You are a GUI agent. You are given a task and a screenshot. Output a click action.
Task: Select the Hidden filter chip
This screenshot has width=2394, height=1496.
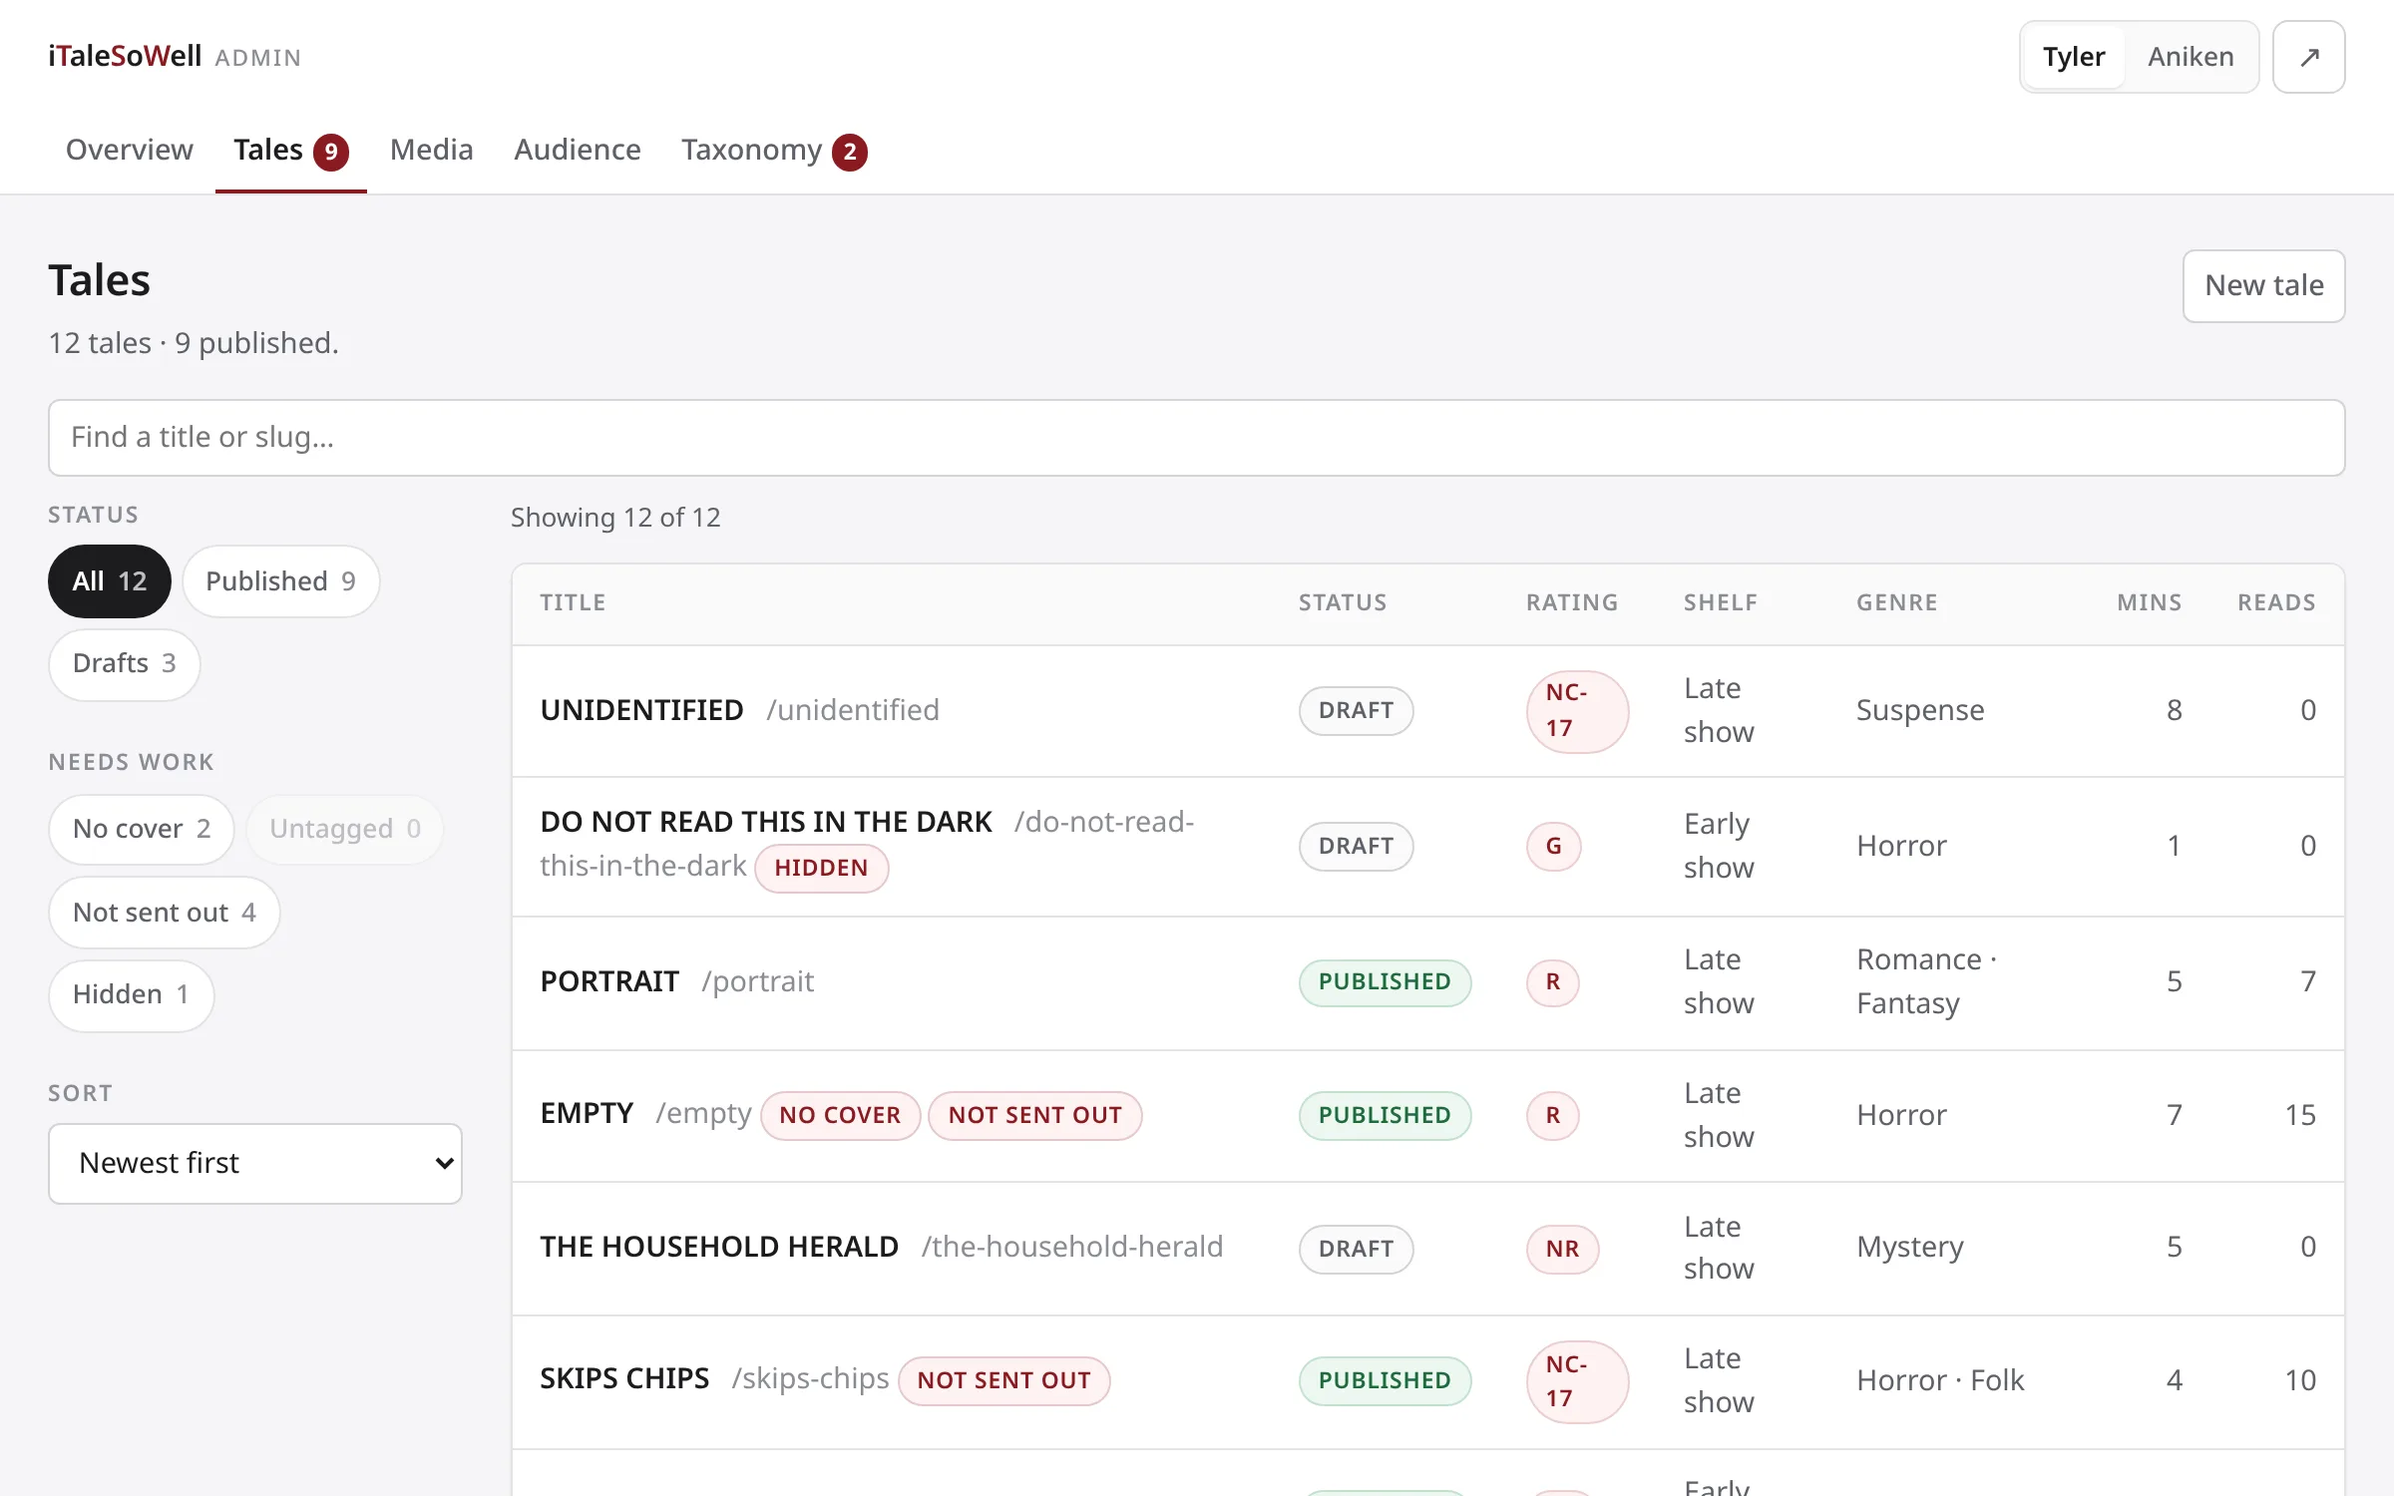point(131,994)
